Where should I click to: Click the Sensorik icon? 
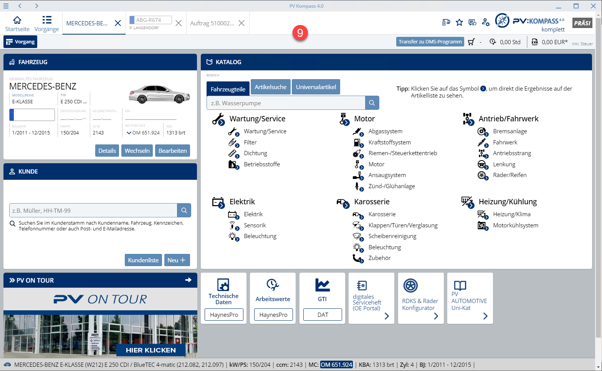tap(233, 225)
